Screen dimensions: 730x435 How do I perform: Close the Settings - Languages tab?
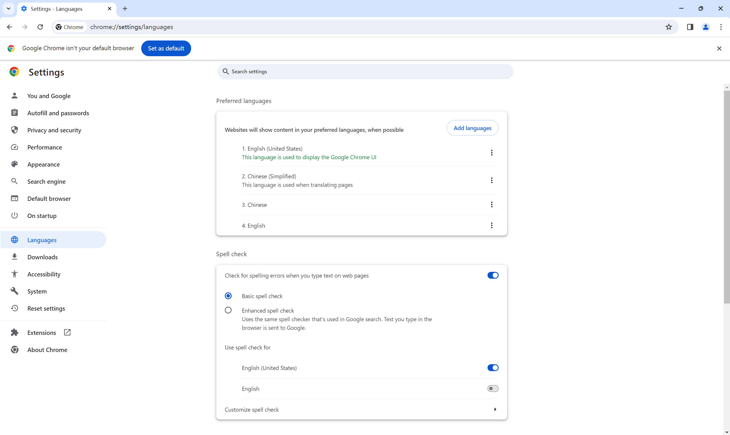(x=110, y=9)
